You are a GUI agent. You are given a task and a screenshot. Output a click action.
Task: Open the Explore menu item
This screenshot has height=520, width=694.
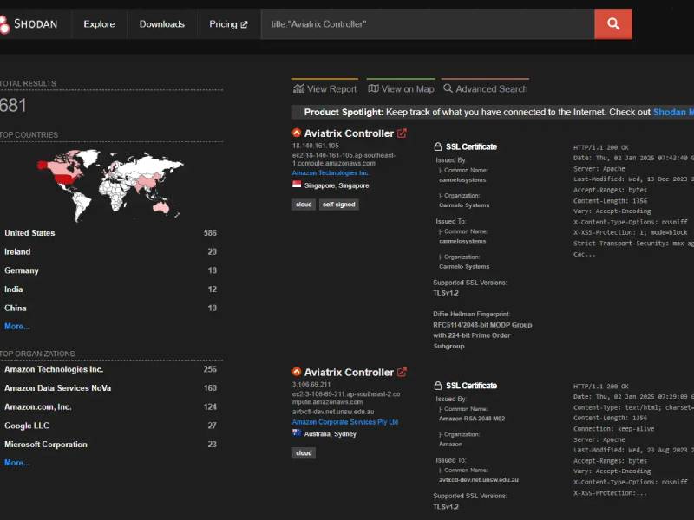click(x=99, y=24)
